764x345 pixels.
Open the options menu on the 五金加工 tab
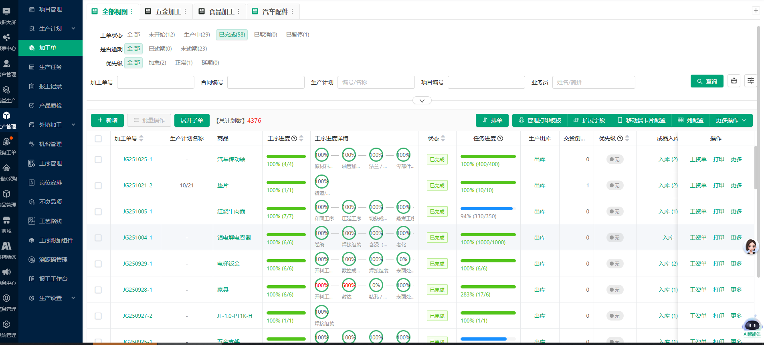click(185, 12)
